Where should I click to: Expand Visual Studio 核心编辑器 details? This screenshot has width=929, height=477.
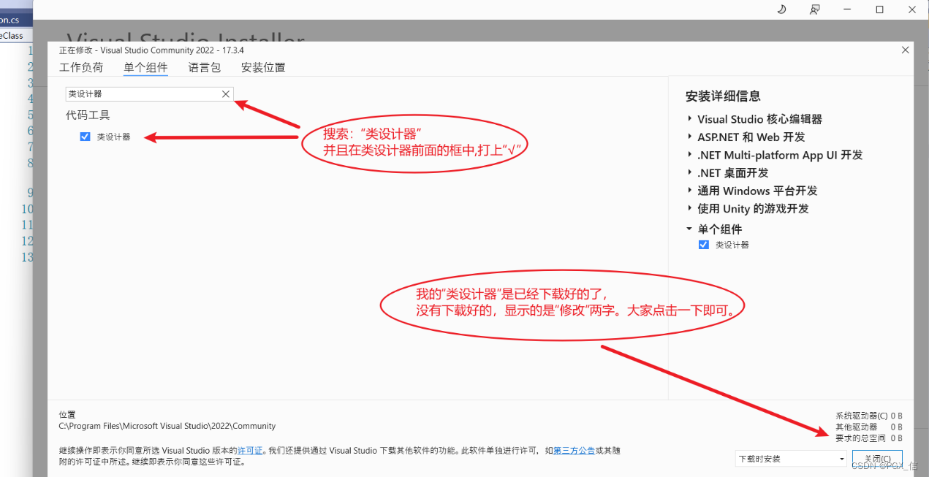(x=689, y=119)
